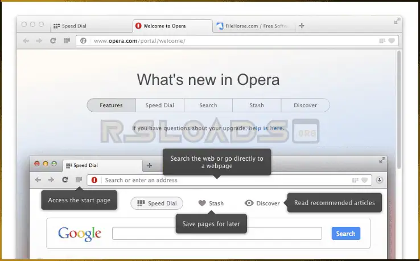This screenshot has height=261, width=420.
Task: Select the Search pill tab
Action: pyautogui.click(x=208, y=105)
